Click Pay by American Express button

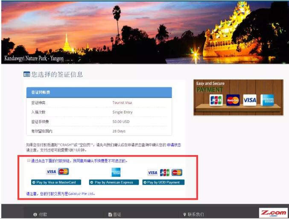pyautogui.click(x=114, y=182)
